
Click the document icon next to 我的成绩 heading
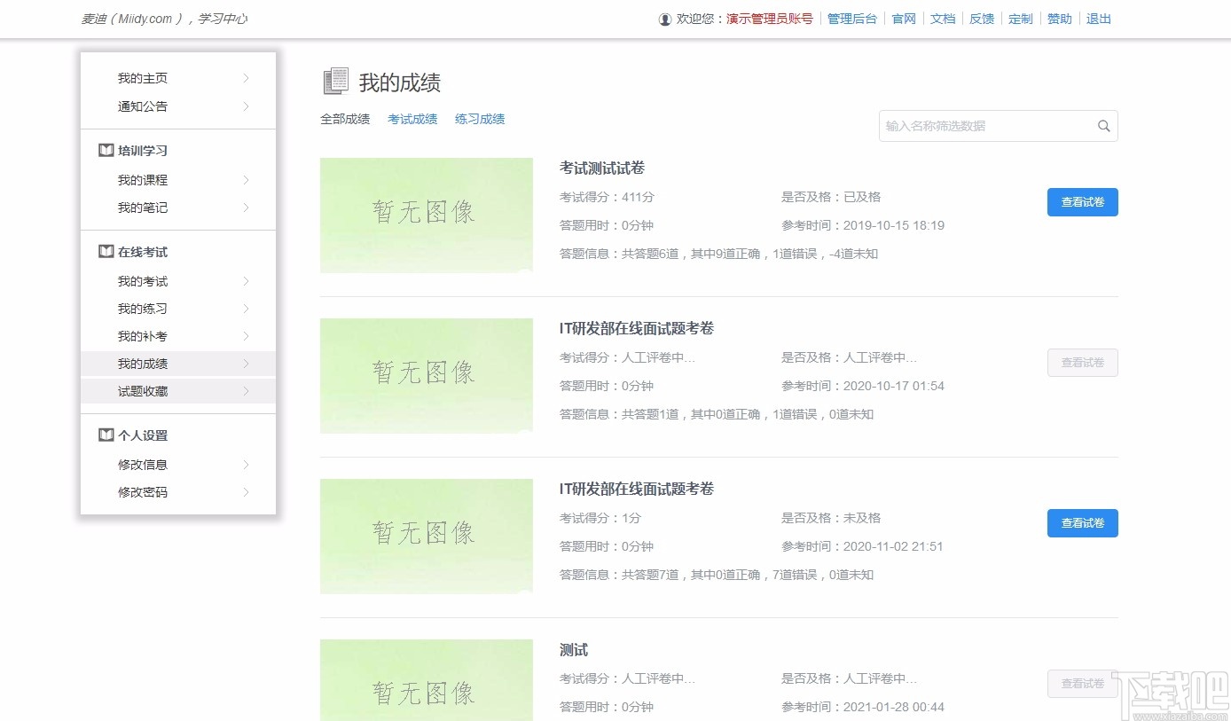[x=334, y=80]
